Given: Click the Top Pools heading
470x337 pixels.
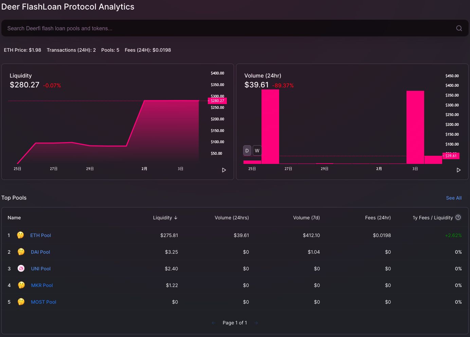Looking at the screenshot, I should point(14,198).
